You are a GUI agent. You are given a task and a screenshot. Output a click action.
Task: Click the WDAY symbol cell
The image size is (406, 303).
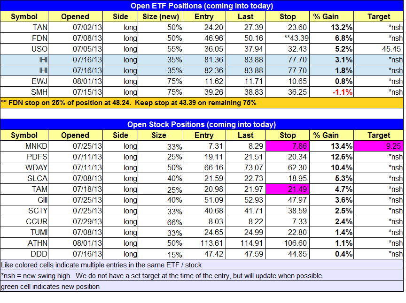click(24, 167)
